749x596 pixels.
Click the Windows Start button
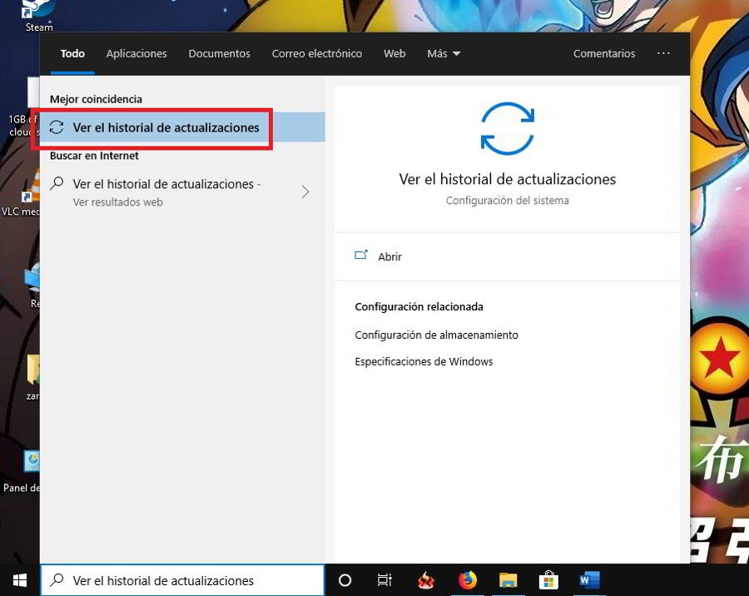19,580
